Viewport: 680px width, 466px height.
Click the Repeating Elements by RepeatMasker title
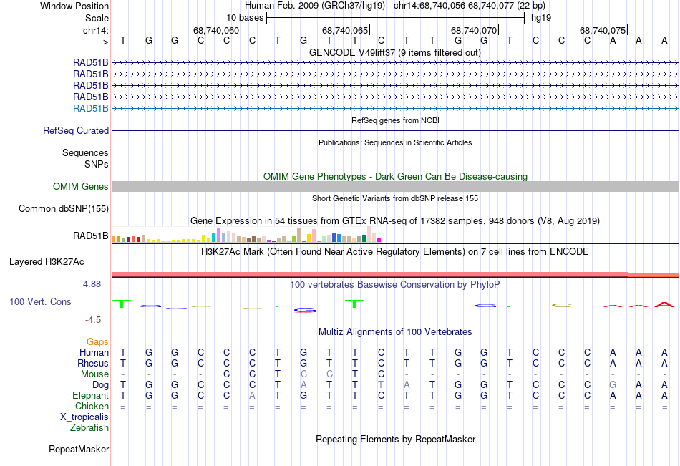tap(395, 439)
